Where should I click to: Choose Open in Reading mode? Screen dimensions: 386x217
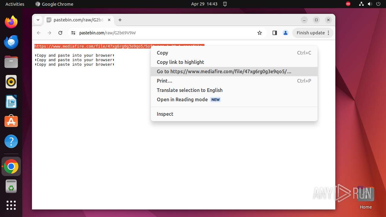[234, 99]
